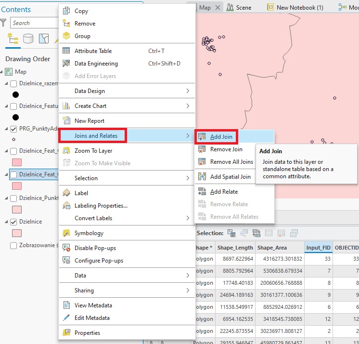Uncheck the Dzielnice layer visibility checkbox

coord(13,222)
